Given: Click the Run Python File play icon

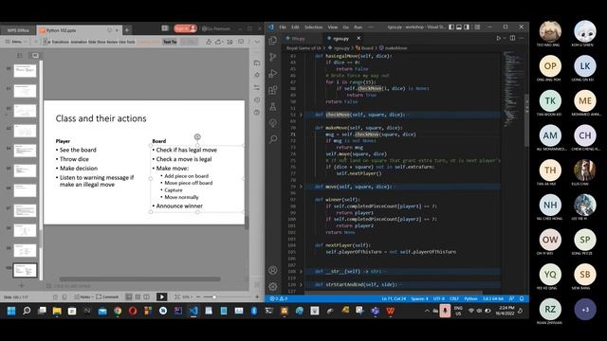Looking at the screenshot, I should (498, 38).
